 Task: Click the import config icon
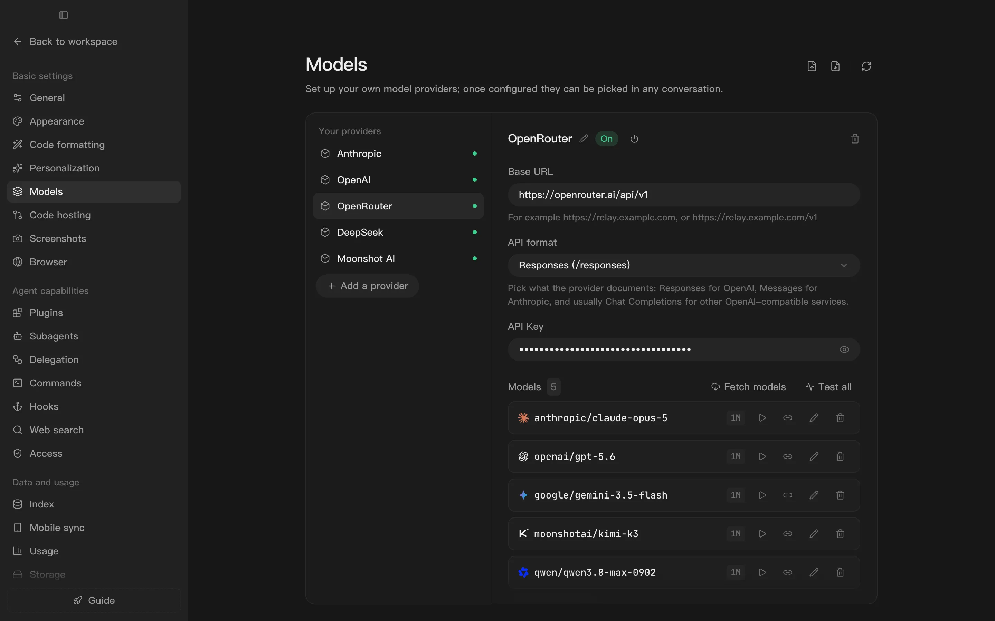(x=835, y=66)
